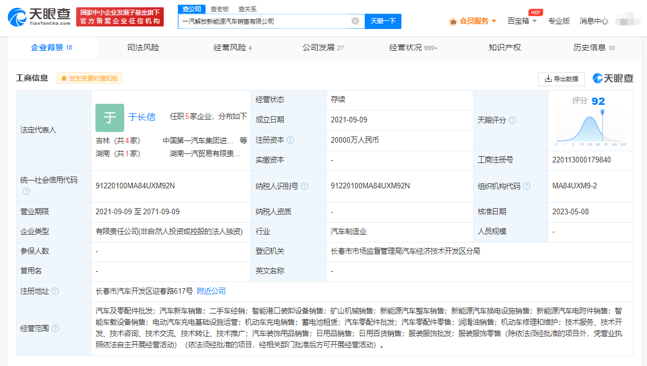Image resolution: width=647 pixels, height=366 pixels.
Task: Click the 湖南 (共1家) entry
Action: point(118,154)
